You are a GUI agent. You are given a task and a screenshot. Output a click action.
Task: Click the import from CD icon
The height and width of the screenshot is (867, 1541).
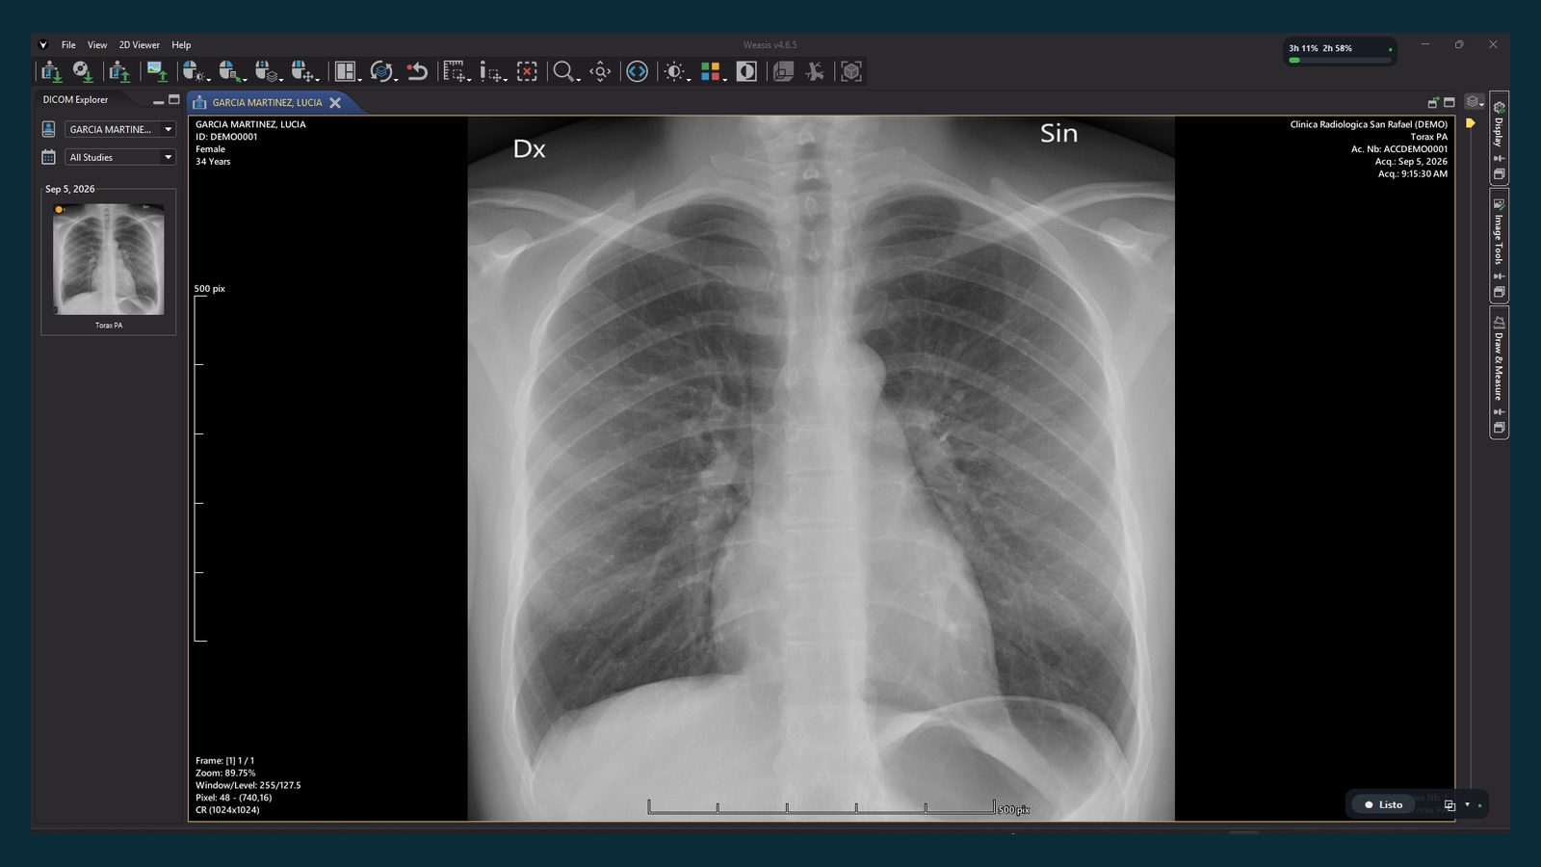tap(83, 71)
